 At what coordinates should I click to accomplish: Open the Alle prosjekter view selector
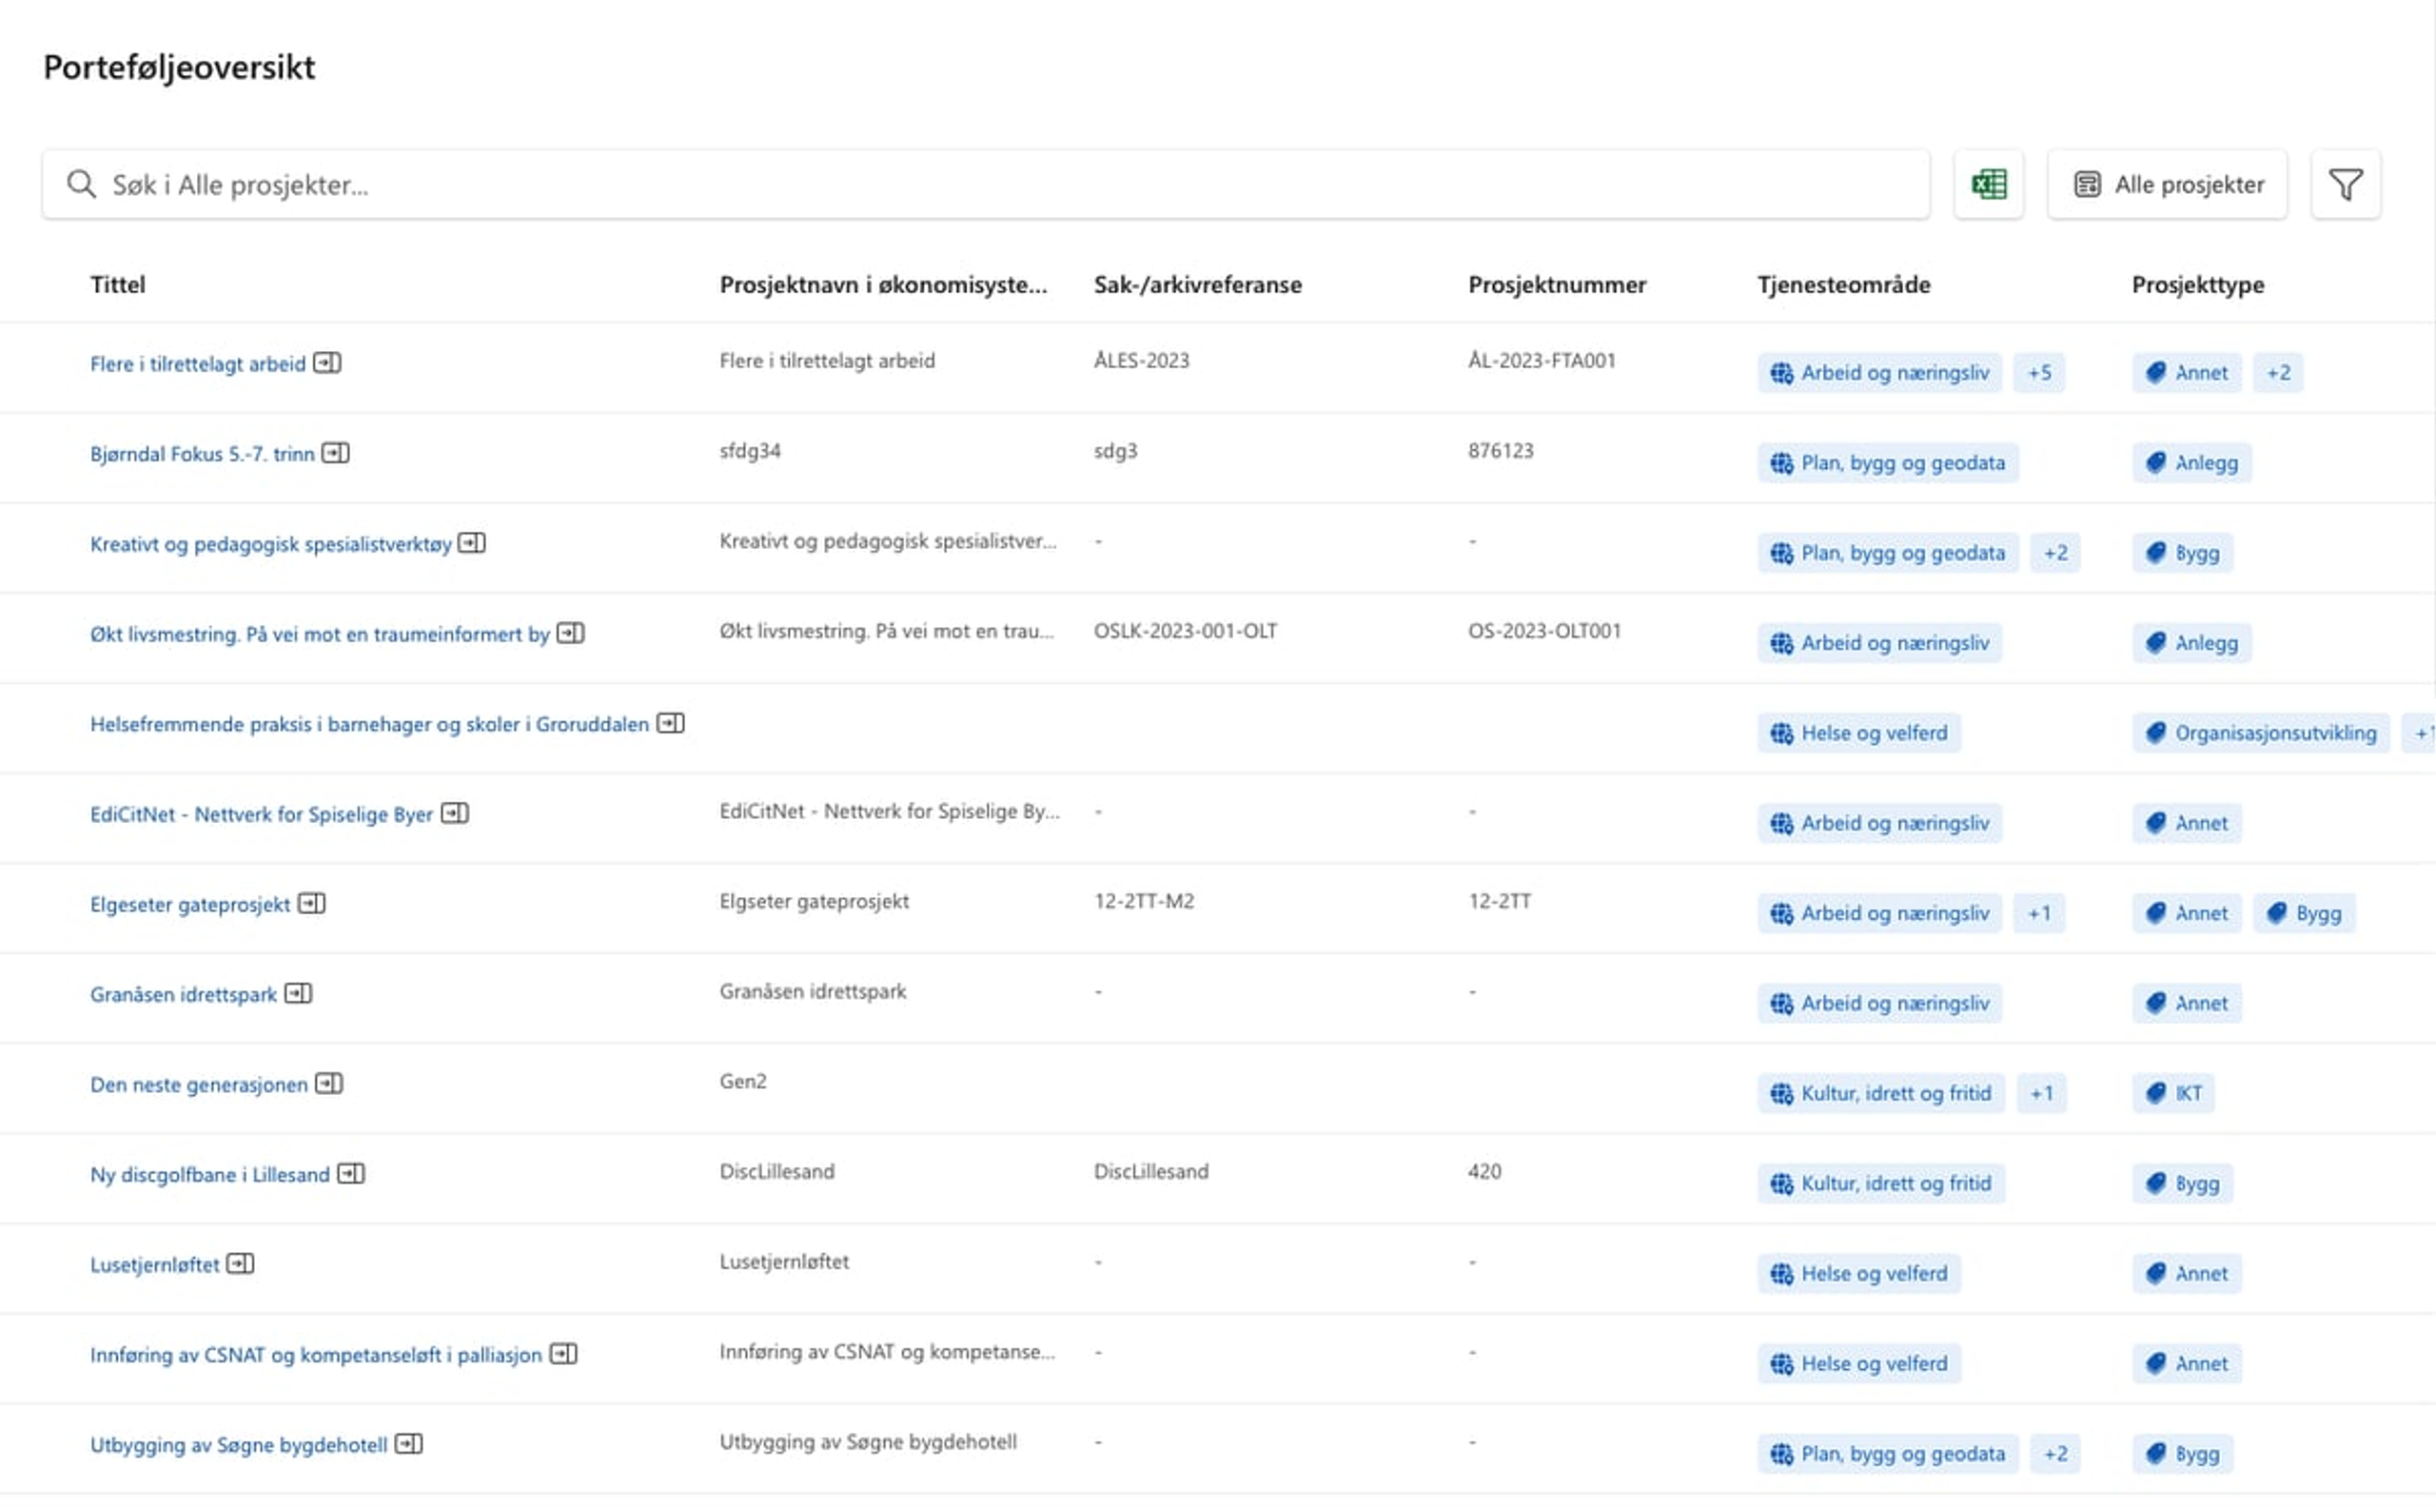point(2167,185)
